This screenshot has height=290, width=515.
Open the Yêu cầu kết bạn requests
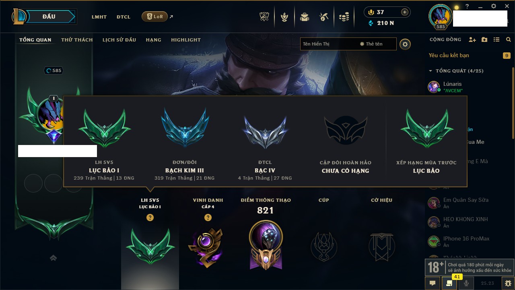click(449, 55)
